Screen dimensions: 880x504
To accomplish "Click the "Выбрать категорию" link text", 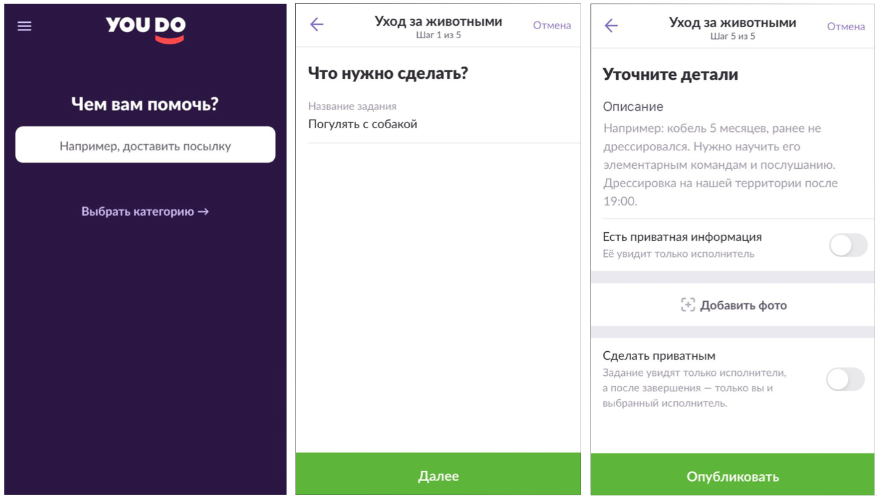I will point(138,212).
